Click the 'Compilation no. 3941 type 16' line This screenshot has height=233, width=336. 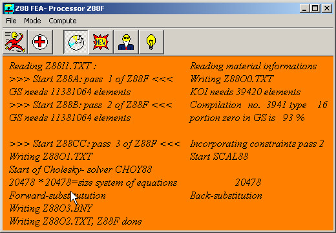click(258, 105)
